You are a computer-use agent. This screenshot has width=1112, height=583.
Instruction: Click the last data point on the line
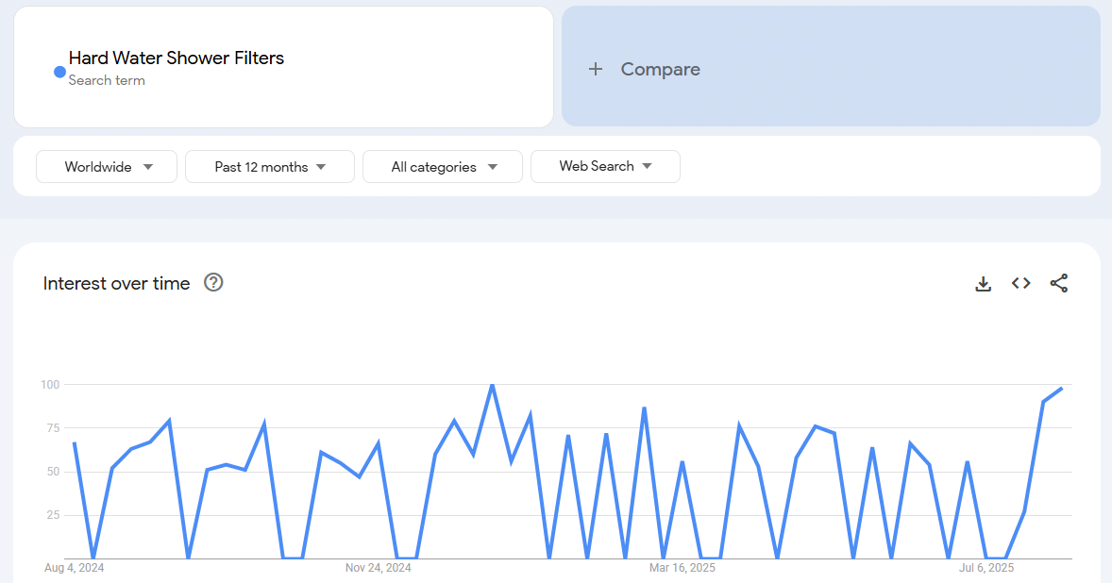(x=1061, y=388)
